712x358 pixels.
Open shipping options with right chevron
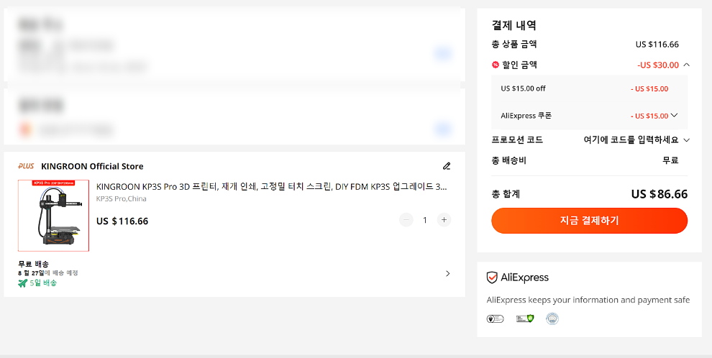click(x=447, y=273)
